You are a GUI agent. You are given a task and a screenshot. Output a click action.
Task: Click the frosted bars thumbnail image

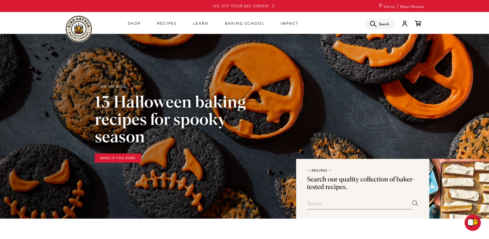click(459, 189)
